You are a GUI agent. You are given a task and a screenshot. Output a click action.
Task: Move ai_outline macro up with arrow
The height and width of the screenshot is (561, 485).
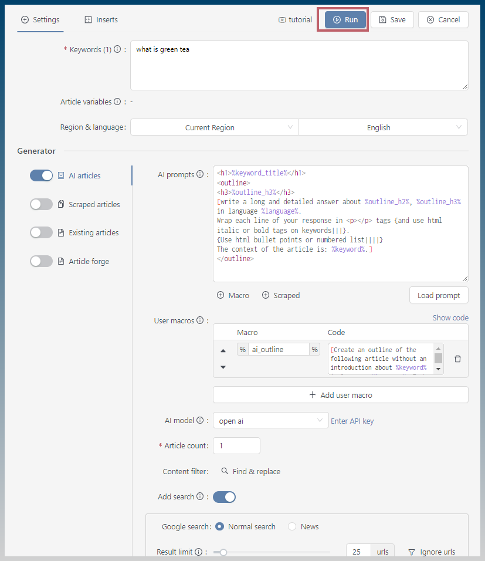pos(223,351)
